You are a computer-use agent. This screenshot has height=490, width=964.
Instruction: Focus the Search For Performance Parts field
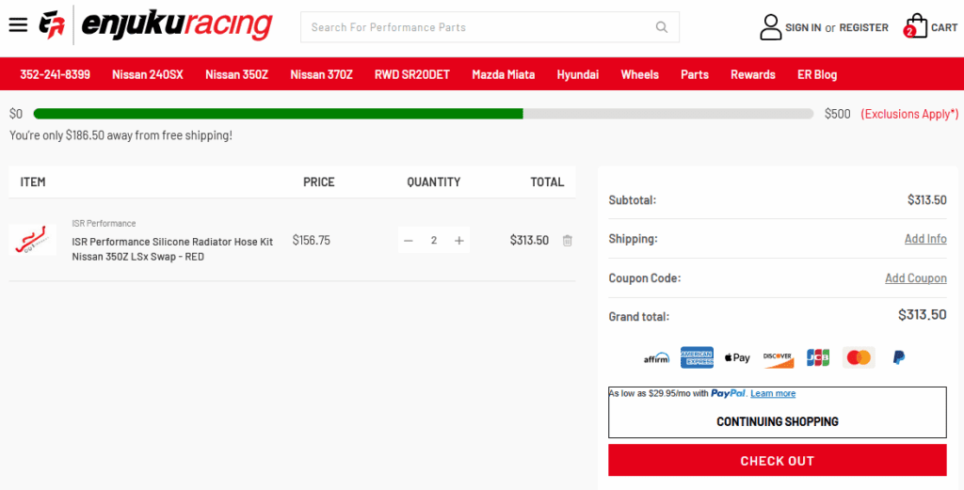(x=490, y=27)
